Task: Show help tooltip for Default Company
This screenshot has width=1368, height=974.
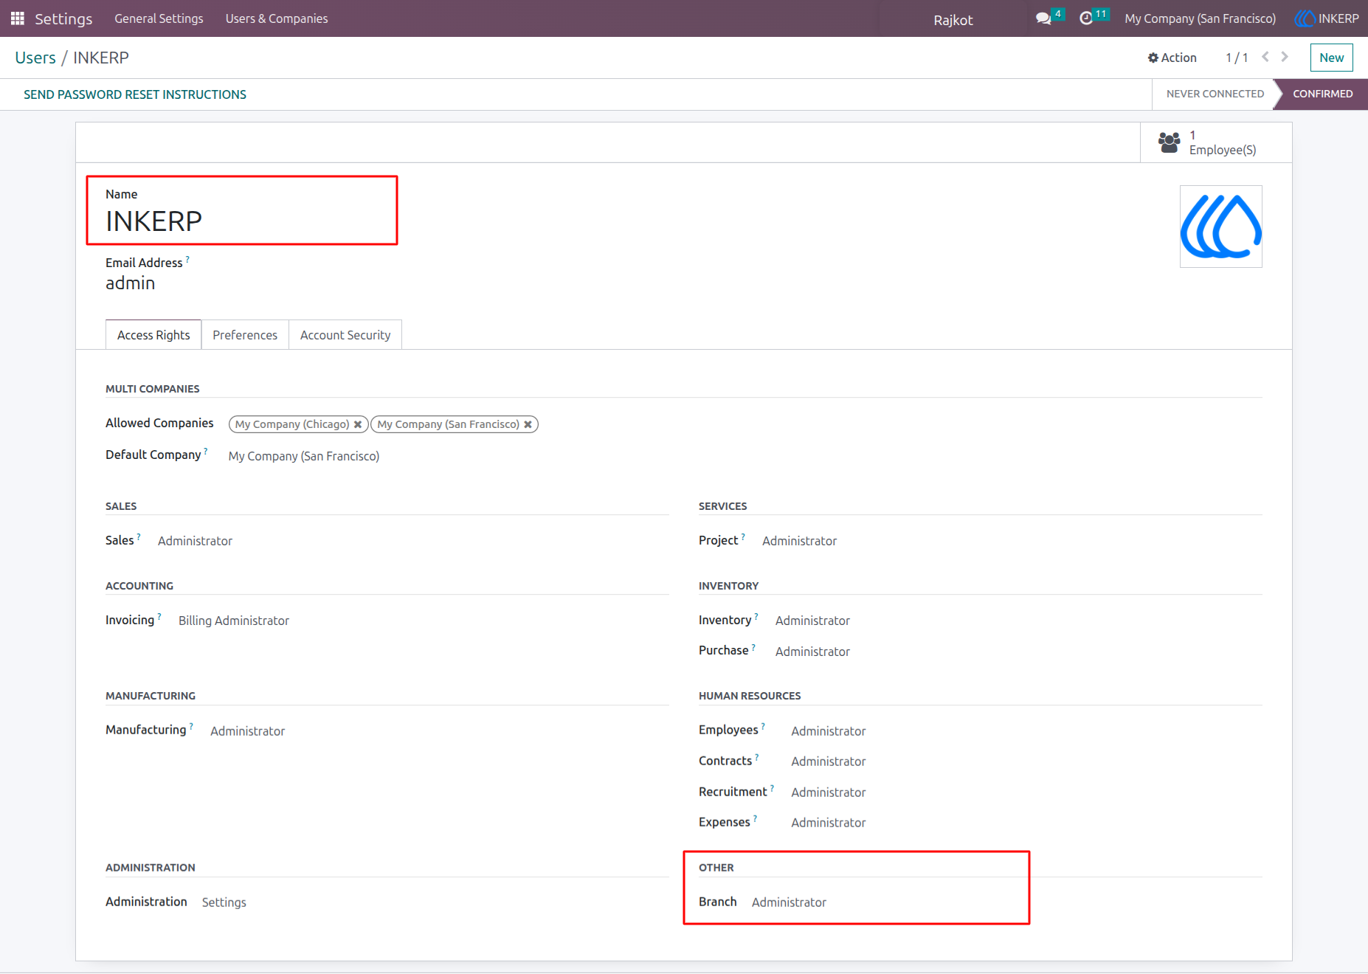Action: [206, 451]
